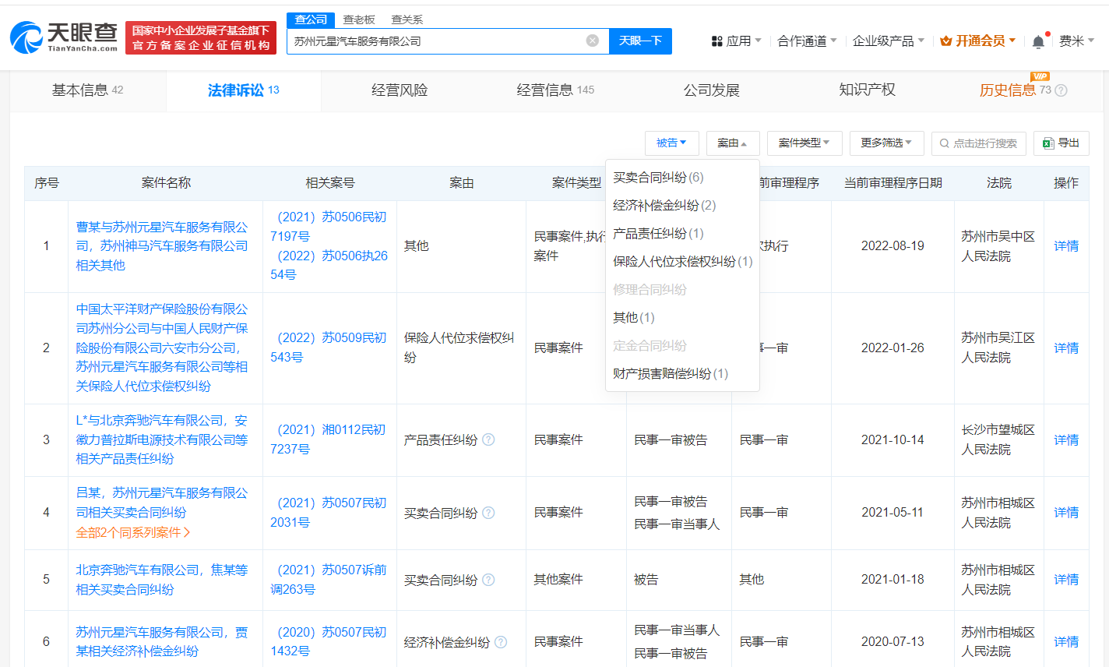Click the TianYanCha logo
The width and height of the screenshot is (1109, 667).
click(x=64, y=37)
